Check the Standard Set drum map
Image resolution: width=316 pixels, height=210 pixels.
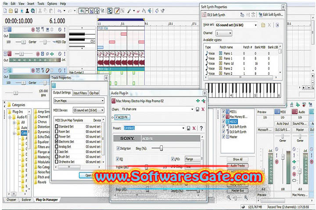(x=57, y=126)
